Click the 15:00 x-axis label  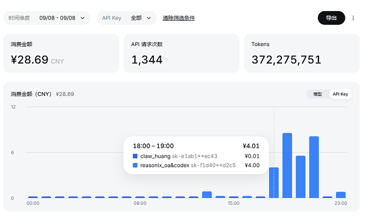coord(234,203)
